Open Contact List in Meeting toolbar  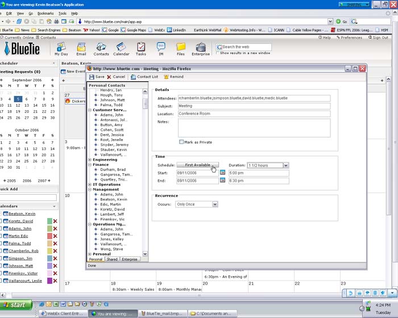click(x=144, y=77)
